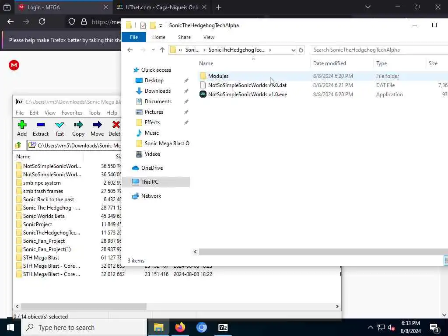
Task: Select Documents in the navigation pane
Action: tap(158, 101)
